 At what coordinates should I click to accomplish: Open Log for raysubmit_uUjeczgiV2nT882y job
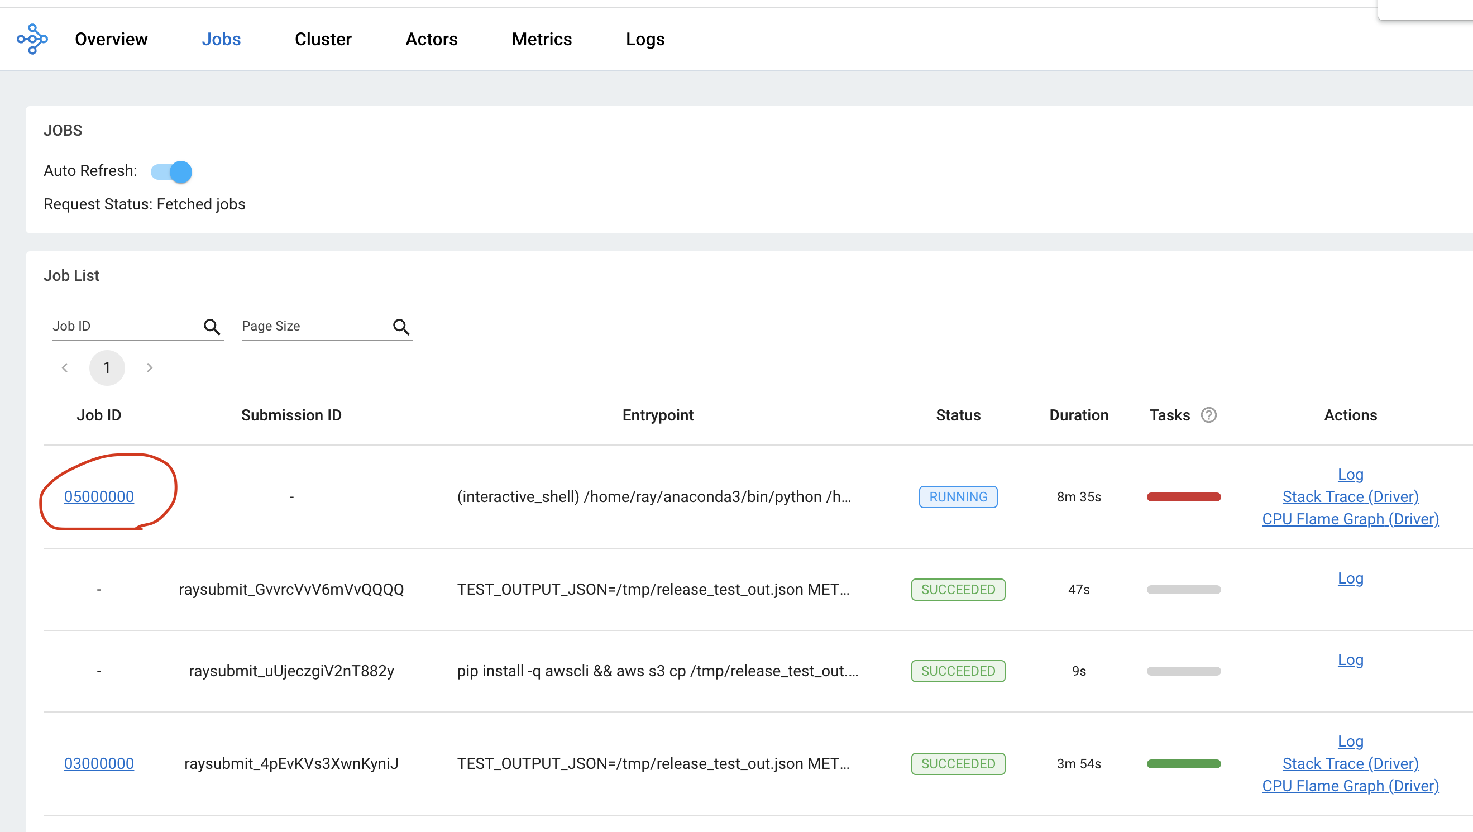[x=1350, y=660]
